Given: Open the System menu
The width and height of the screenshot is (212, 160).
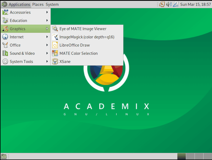Looking at the screenshot, I should (52, 4).
